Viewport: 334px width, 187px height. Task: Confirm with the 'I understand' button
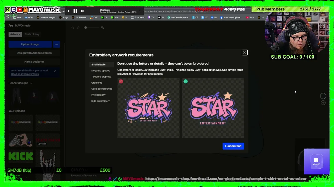pyautogui.click(x=233, y=146)
